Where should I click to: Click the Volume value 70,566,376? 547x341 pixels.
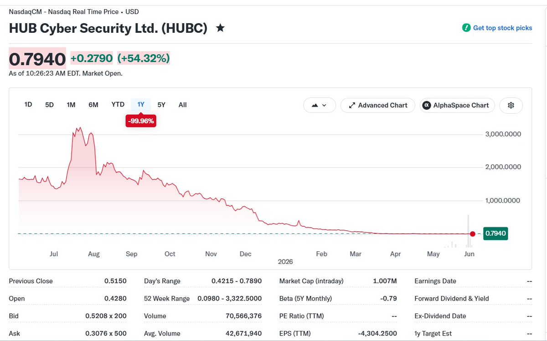click(244, 316)
